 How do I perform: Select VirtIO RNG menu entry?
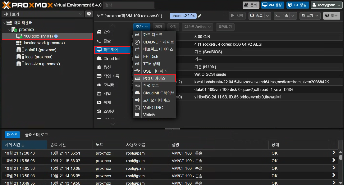[155, 108]
